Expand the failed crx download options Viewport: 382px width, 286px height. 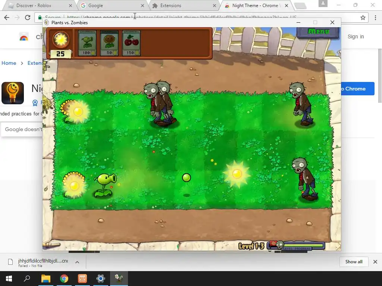point(77,262)
